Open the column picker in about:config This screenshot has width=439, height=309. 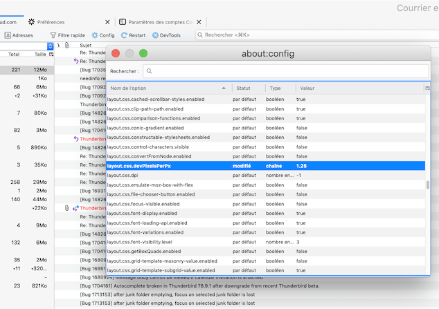[x=427, y=88]
